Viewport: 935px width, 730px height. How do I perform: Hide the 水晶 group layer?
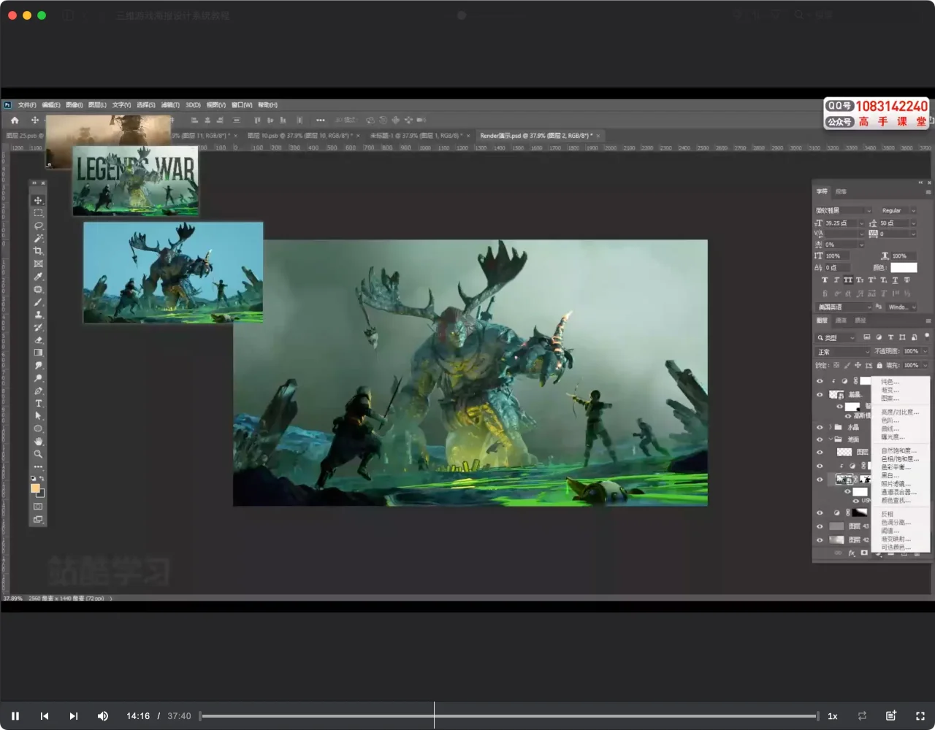coord(820,428)
